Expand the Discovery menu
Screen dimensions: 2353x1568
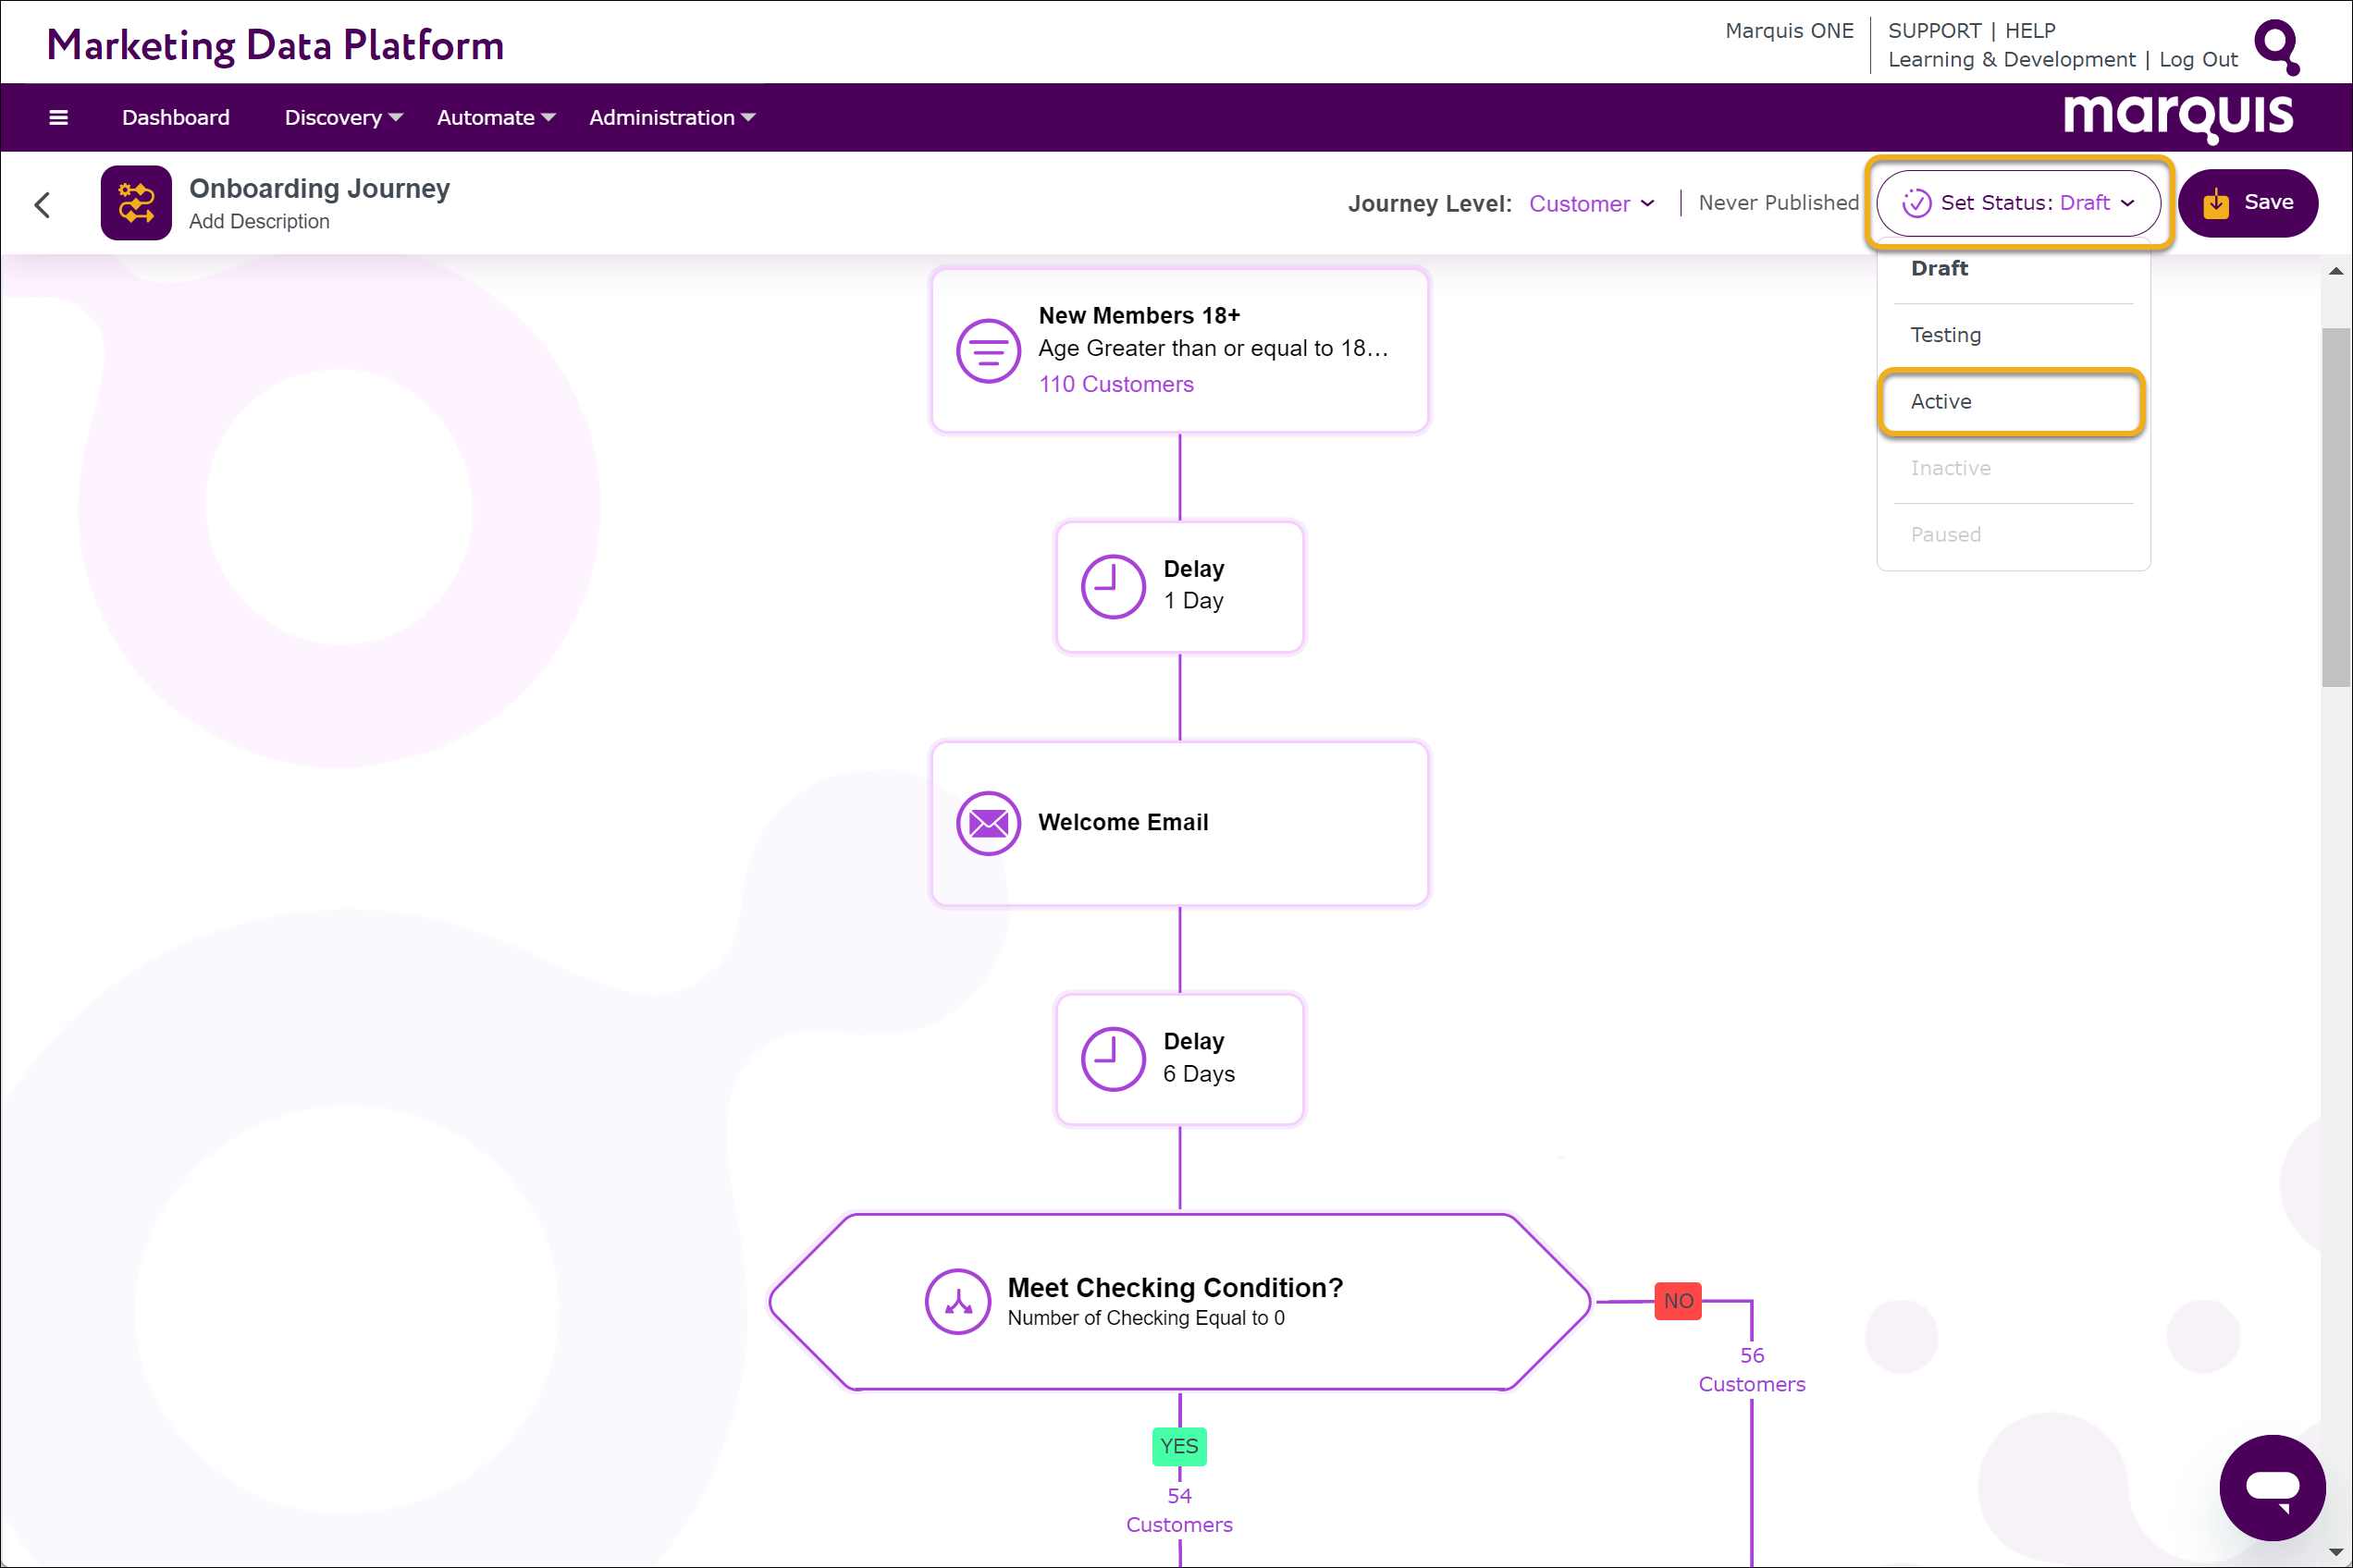point(343,118)
